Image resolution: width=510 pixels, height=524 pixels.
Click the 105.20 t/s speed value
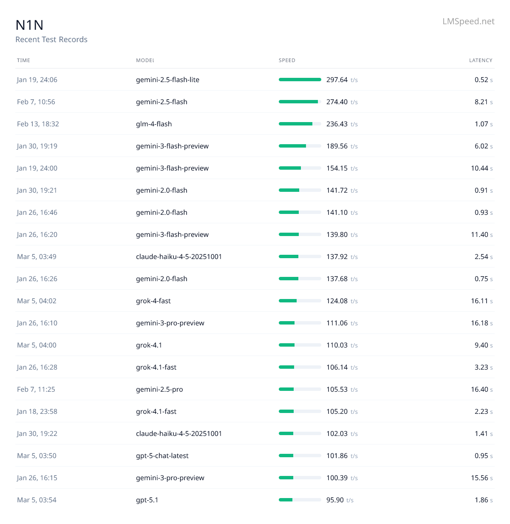342,411
